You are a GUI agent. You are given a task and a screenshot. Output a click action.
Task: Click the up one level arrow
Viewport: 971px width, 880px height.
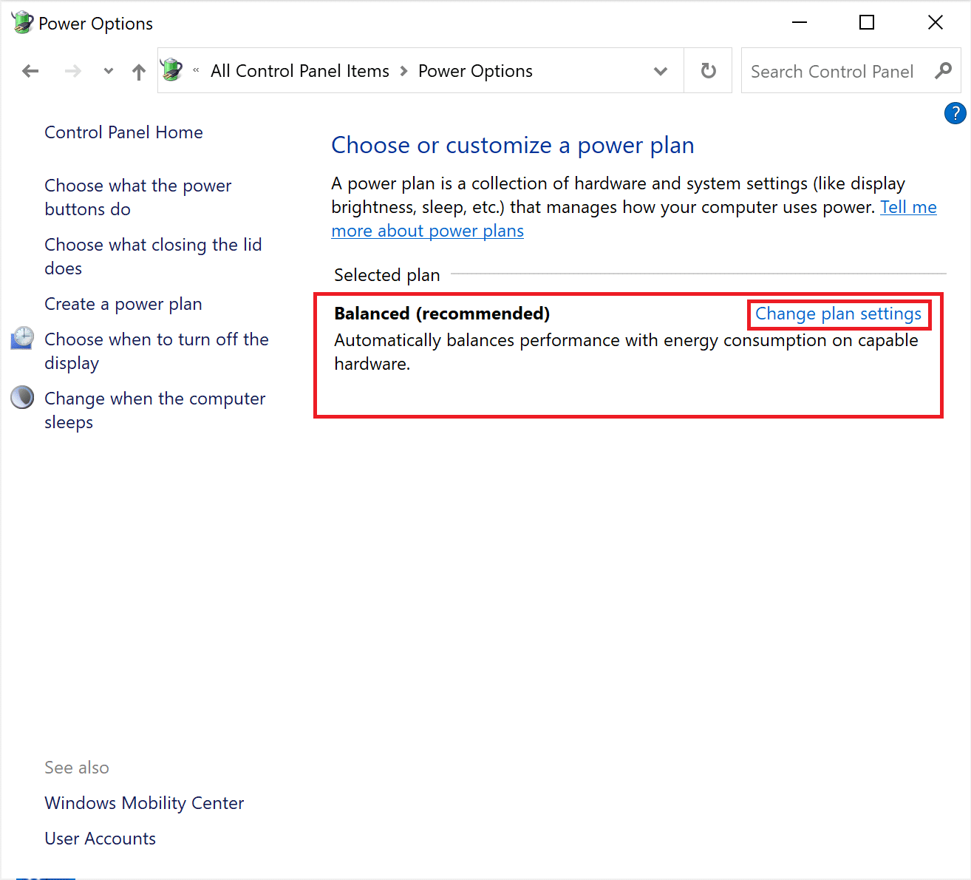[x=139, y=70]
